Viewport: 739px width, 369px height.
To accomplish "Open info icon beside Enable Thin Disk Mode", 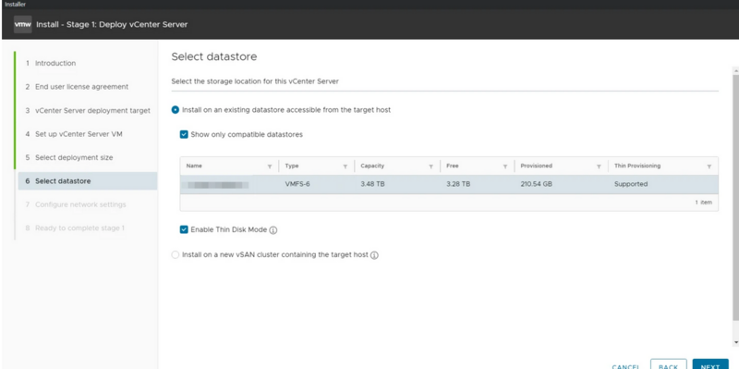I will coord(273,230).
